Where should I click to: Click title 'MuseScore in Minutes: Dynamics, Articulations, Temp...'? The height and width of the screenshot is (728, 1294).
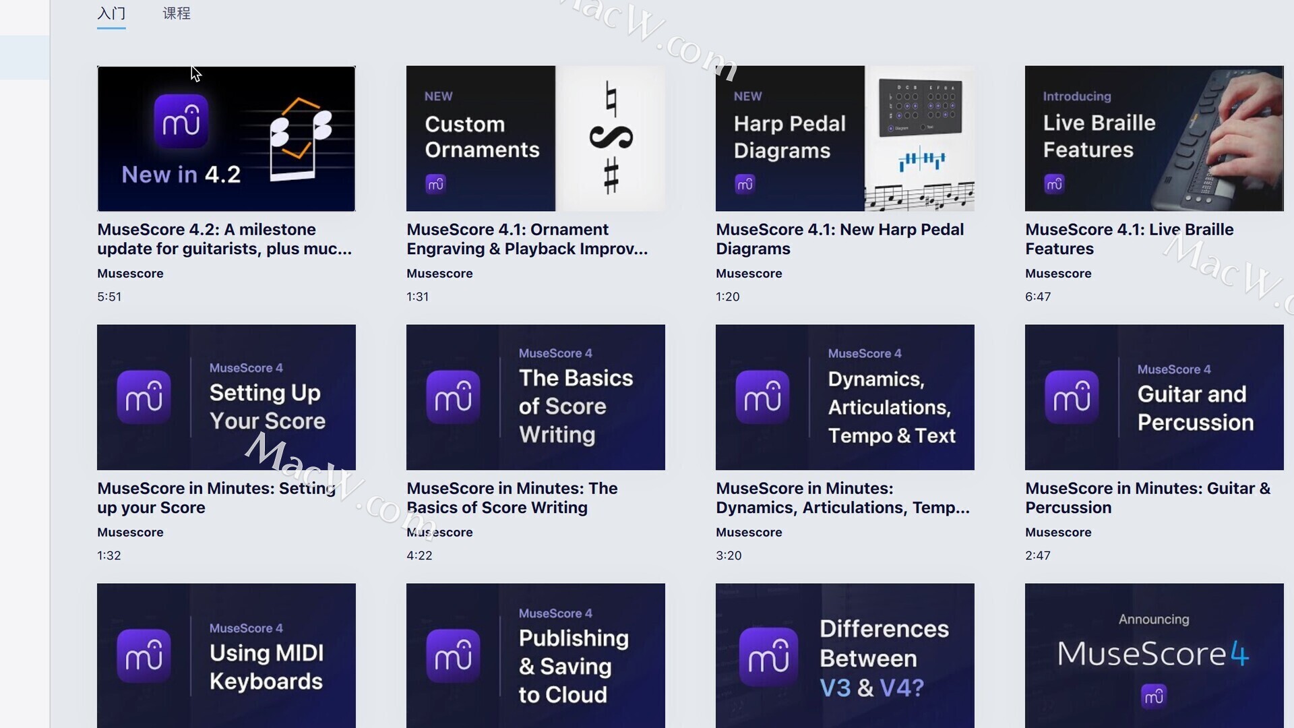coord(843,498)
